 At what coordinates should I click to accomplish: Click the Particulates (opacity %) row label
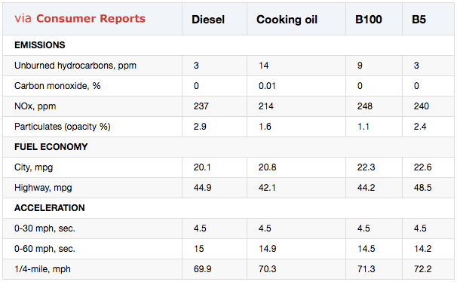tap(63, 127)
